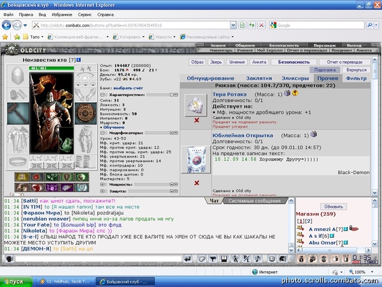
Task: Open the Избранное menu
Action: point(62,15)
